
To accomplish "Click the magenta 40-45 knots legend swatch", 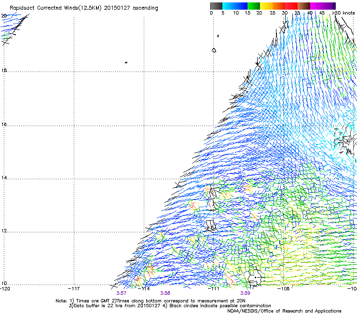I will [x=316, y=6].
